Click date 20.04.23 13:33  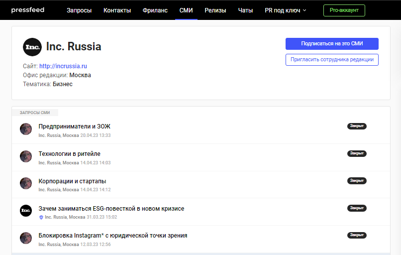pos(96,135)
